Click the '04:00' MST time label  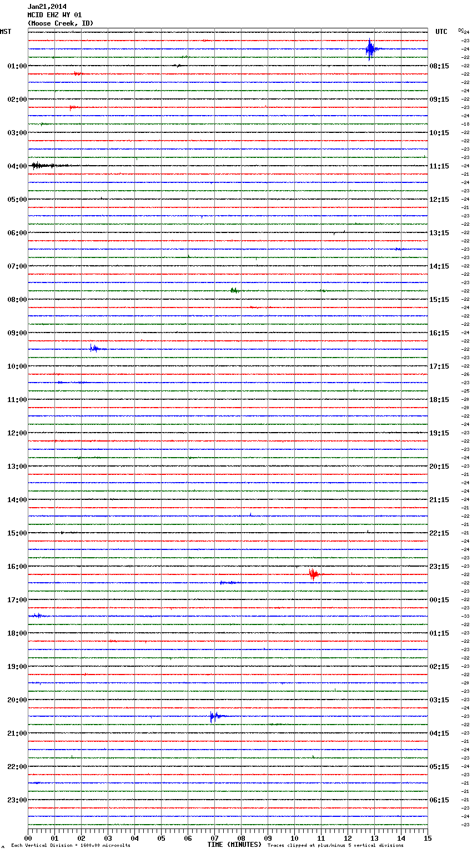point(17,166)
